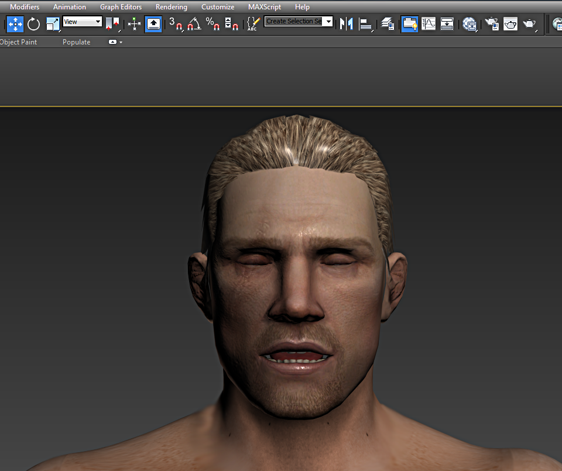This screenshot has height=471, width=562.
Task: Select the Move tool
Action: pos(15,24)
